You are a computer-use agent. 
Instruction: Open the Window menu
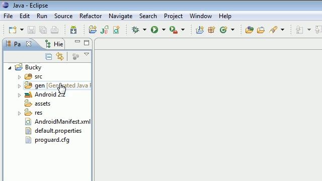pyautogui.click(x=201, y=16)
